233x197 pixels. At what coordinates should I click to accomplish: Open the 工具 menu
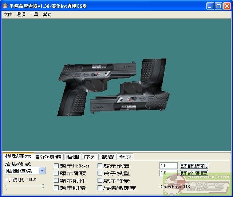(x=34, y=15)
